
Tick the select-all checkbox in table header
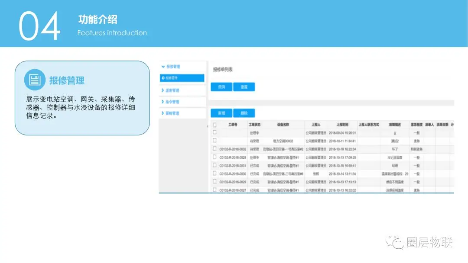pos(214,125)
